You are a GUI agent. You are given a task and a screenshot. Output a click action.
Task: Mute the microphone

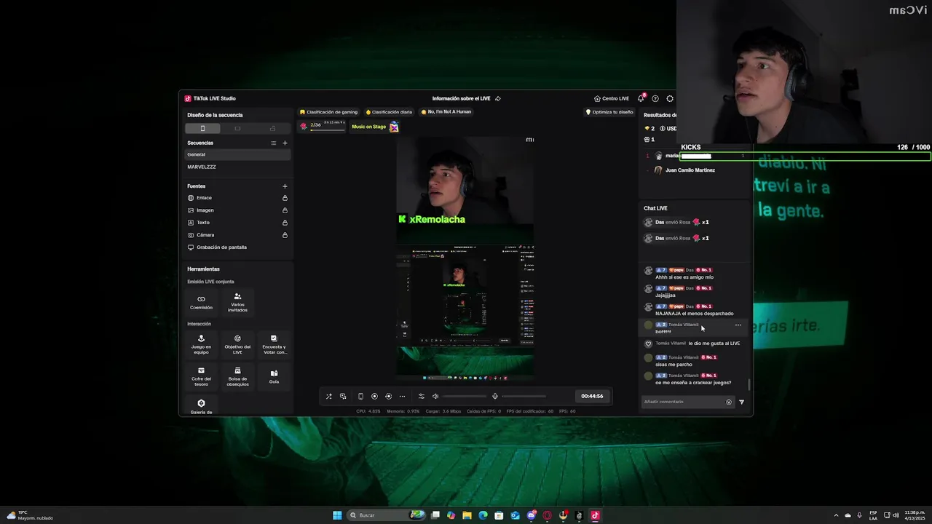495,396
